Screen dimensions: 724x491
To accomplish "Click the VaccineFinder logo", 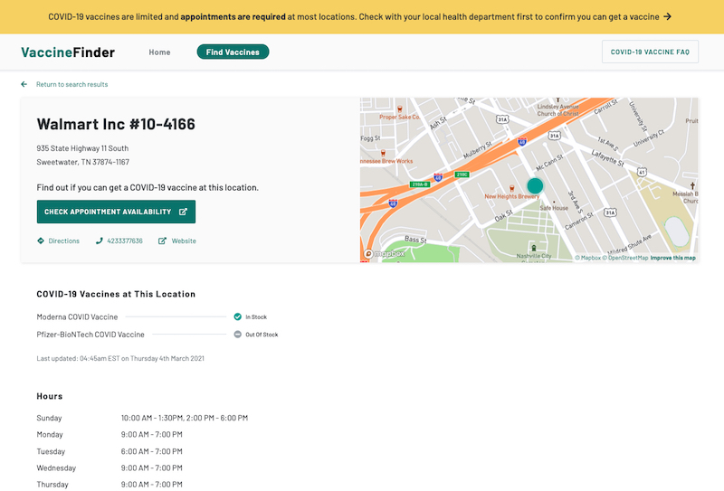I will pyautogui.click(x=68, y=52).
